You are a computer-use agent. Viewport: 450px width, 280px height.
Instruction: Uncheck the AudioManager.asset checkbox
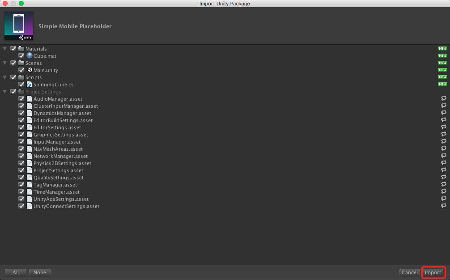[x=21, y=99]
